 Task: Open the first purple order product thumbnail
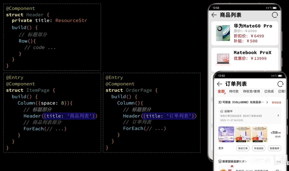tap(226, 134)
